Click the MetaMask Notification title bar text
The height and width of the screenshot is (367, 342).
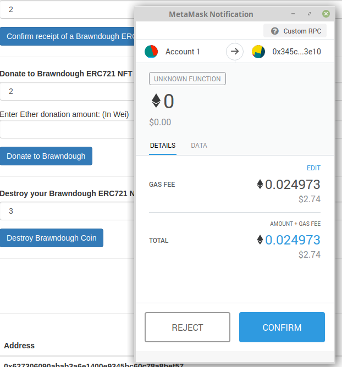(x=211, y=14)
